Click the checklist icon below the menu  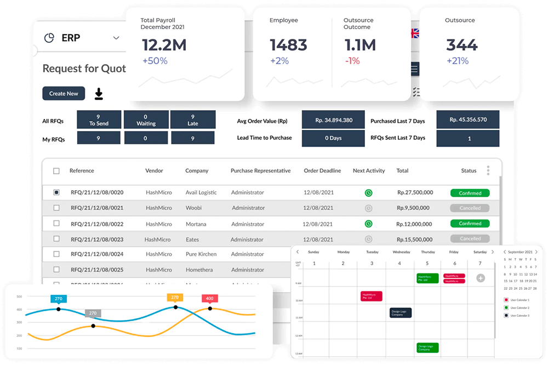click(415, 92)
